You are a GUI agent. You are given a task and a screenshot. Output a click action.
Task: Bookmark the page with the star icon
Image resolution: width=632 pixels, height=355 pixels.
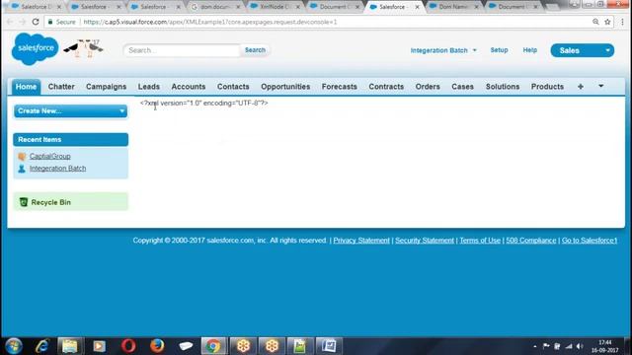coord(607,22)
